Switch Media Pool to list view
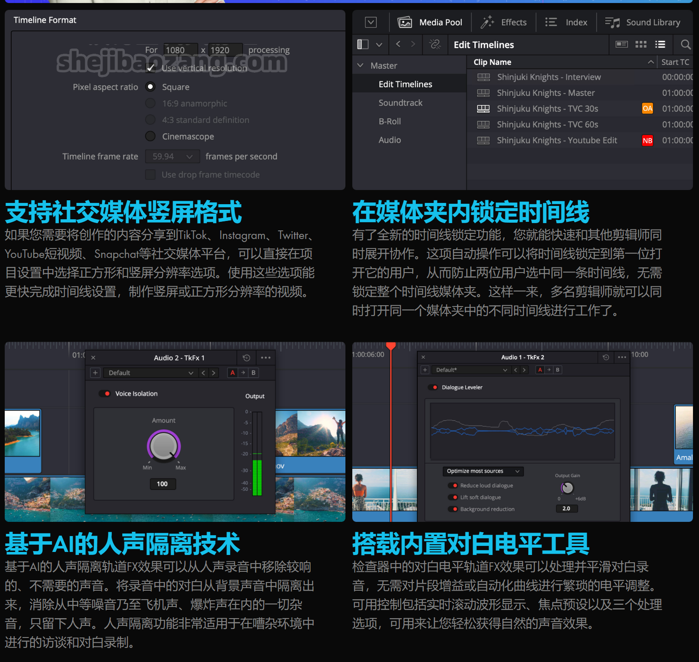 [x=660, y=44]
